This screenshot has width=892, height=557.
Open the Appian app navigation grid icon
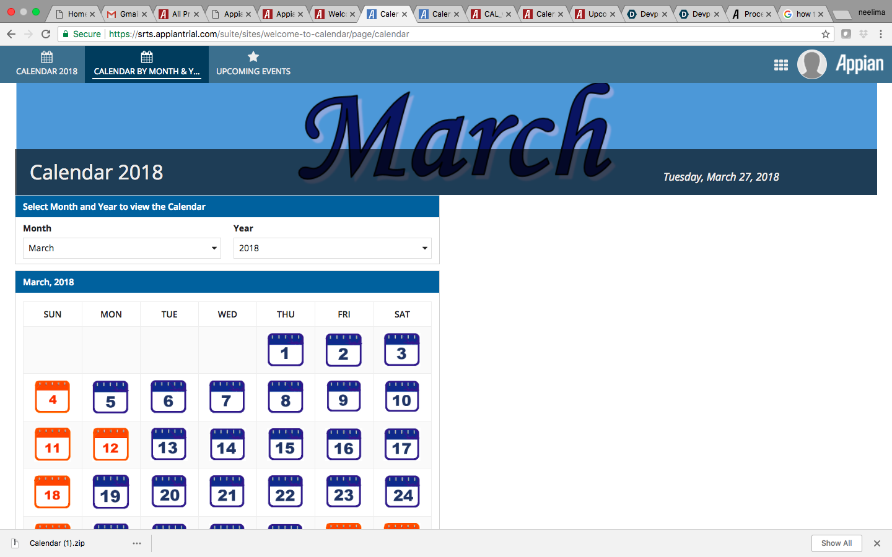pyautogui.click(x=781, y=64)
